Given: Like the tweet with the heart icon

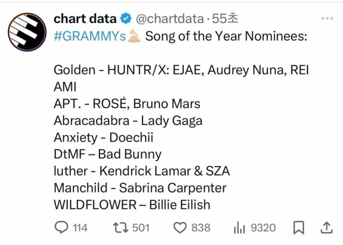Looking at the screenshot, I should [x=180, y=227].
